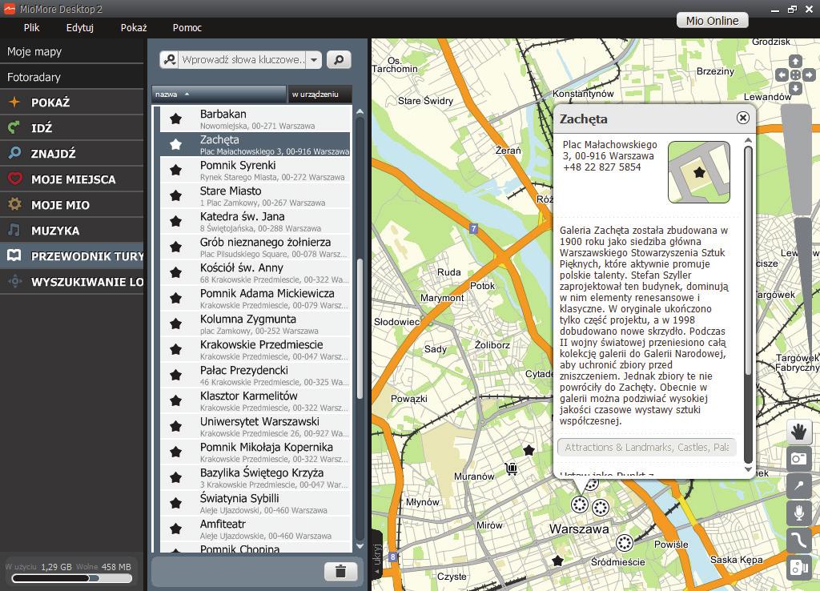The height and width of the screenshot is (591, 820).
Task: Open the ZNAJDŹ search section
Action: [x=71, y=154]
